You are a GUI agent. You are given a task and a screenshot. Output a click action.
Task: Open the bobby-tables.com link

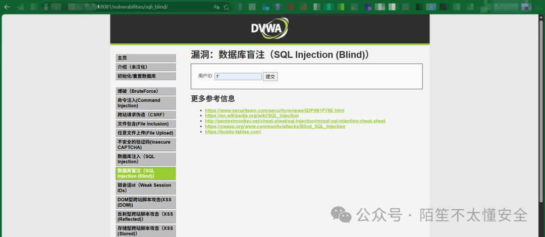233,132
